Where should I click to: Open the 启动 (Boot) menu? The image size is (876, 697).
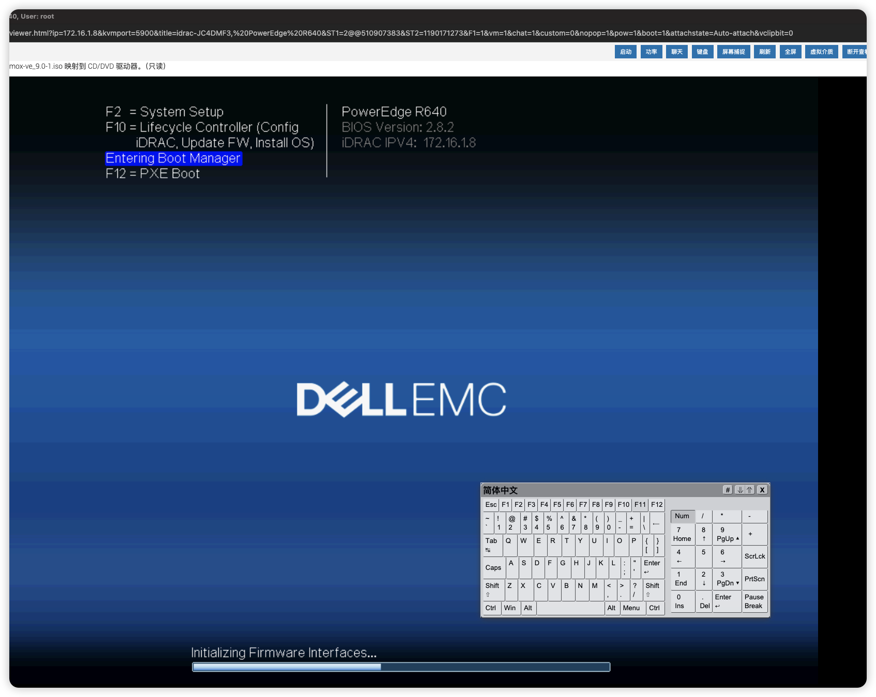[626, 52]
